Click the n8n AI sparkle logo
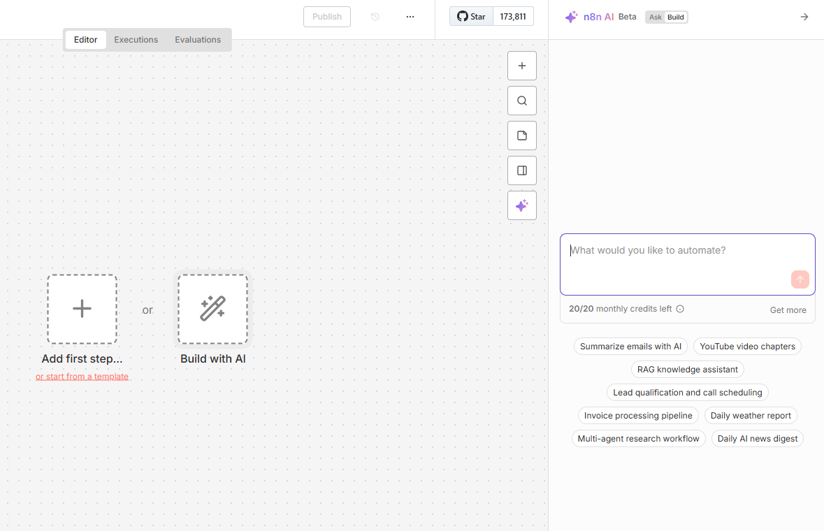The width and height of the screenshot is (824, 531). (571, 17)
